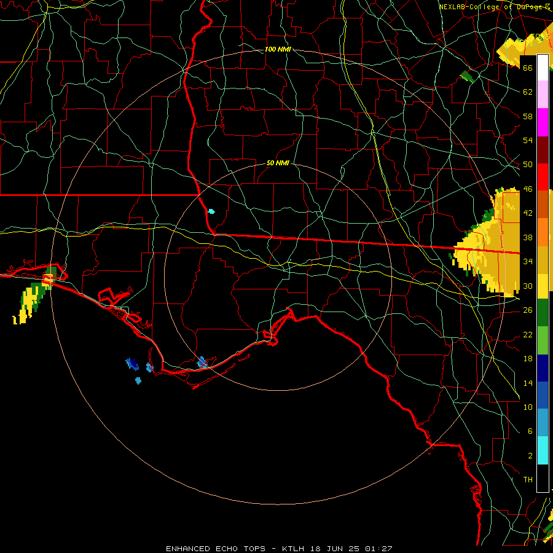Image resolution: width=553 pixels, height=553 pixels.
Task: Click the light pink legend swatch
Action: coord(543,95)
